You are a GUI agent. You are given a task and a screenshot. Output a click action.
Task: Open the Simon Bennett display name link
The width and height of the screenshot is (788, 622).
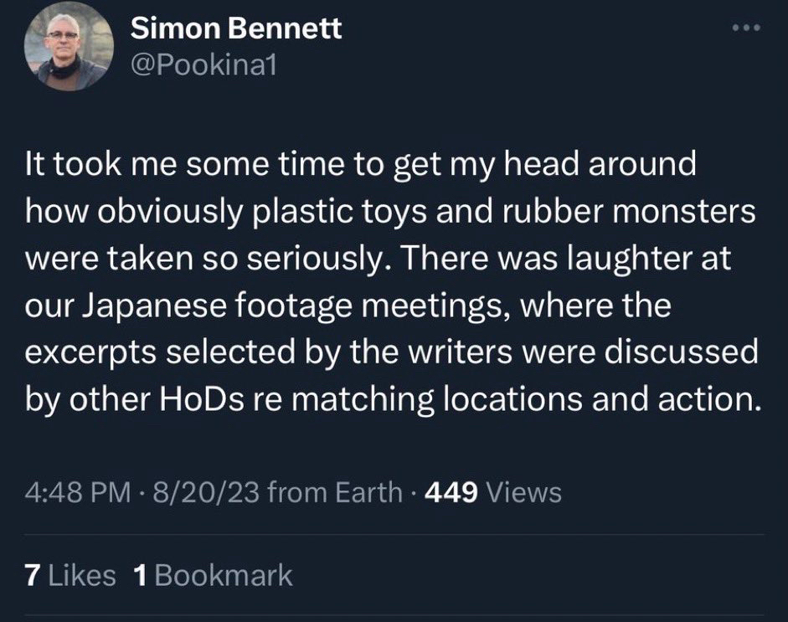pos(237,29)
